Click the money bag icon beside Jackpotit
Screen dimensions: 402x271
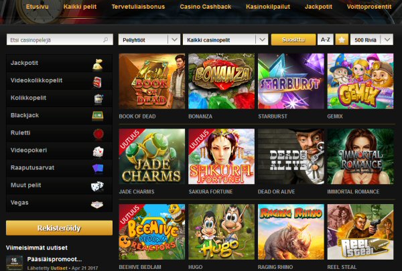click(x=97, y=64)
